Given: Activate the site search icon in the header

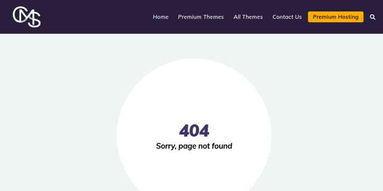Looking at the screenshot, I should [372, 17].
